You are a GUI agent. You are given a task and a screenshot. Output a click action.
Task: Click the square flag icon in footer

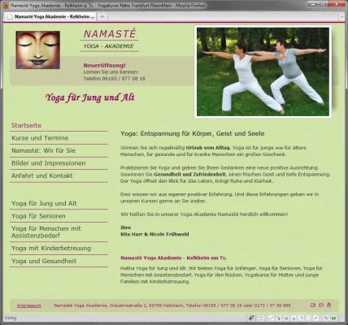(313, 305)
